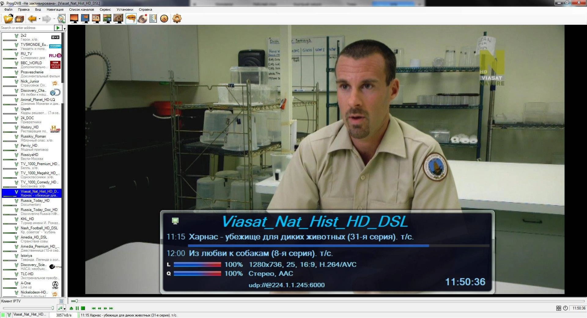This screenshot has height=318, width=587.
Task: Skip to previous with green skip-back button
Action: coord(94,308)
